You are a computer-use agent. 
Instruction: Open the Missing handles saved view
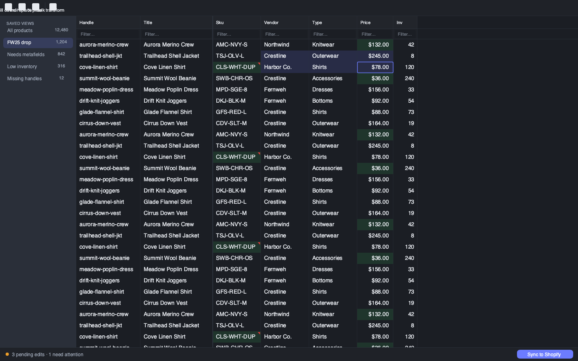(38, 79)
